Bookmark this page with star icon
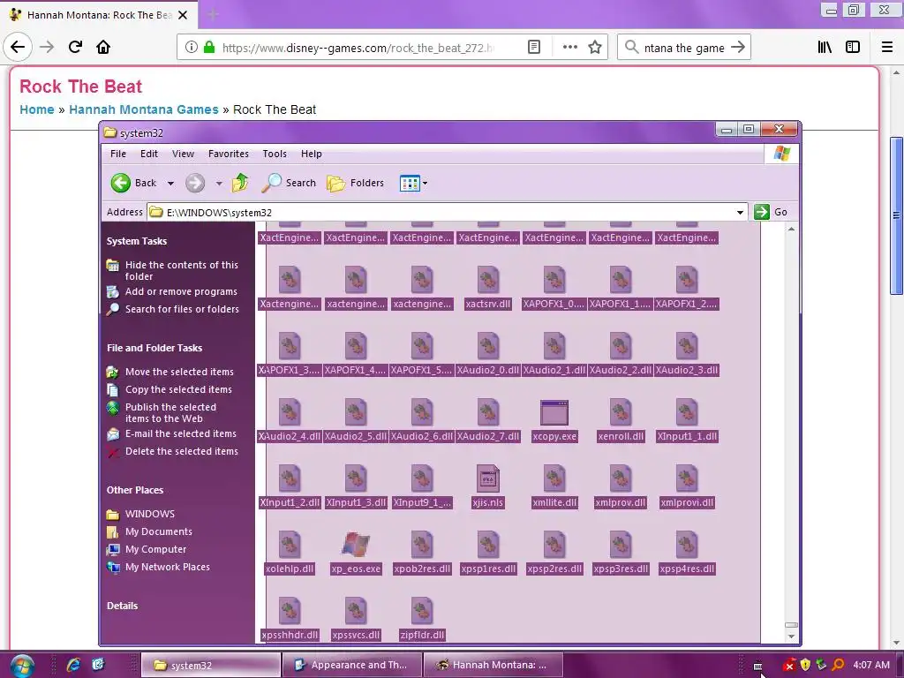The width and height of the screenshot is (904, 678). pos(595,47)
